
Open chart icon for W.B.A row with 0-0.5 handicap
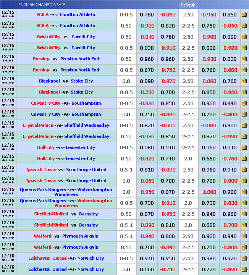[244, 15]
